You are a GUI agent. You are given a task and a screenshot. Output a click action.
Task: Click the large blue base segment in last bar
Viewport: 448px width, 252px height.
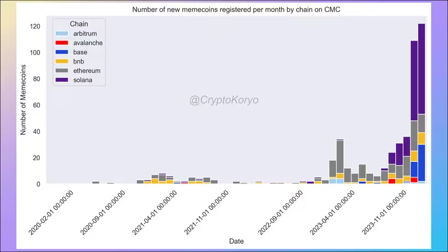(421, 163)
